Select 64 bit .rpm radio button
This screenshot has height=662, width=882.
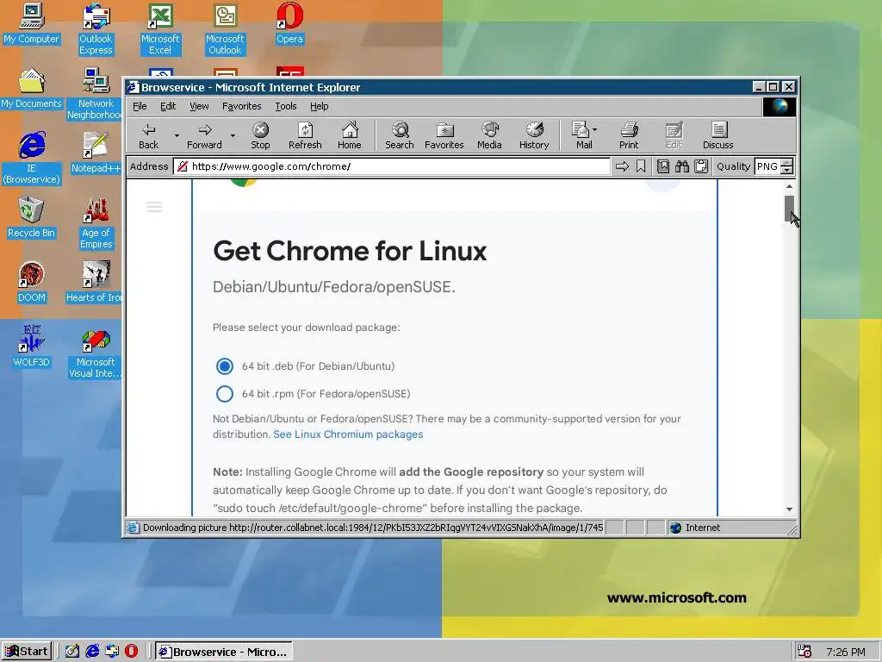pyautogui.click(x=225, y=393)
